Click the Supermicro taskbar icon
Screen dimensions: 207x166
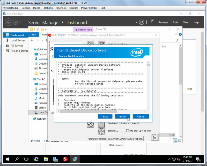[x=65, y=159]
